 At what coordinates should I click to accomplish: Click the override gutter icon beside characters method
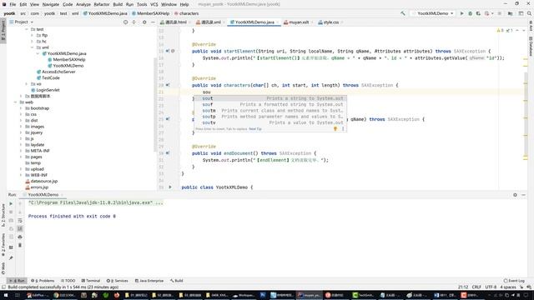168,85
